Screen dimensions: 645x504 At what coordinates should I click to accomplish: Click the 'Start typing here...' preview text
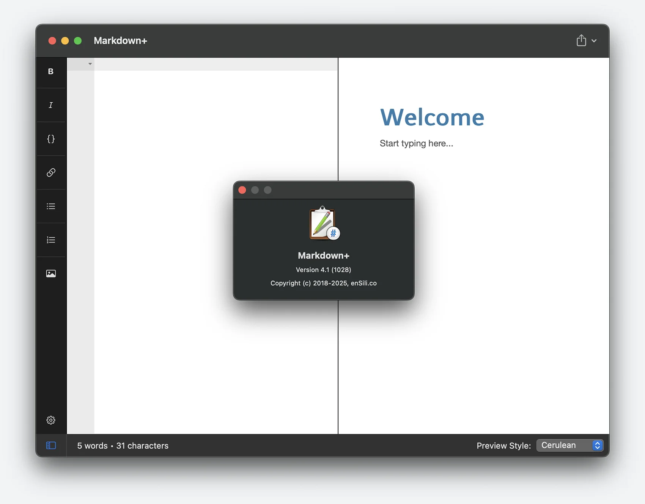pyautogui.click(x=417, y=144)
